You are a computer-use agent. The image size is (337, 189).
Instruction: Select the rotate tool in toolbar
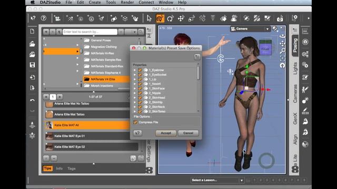tap(170, 18)
